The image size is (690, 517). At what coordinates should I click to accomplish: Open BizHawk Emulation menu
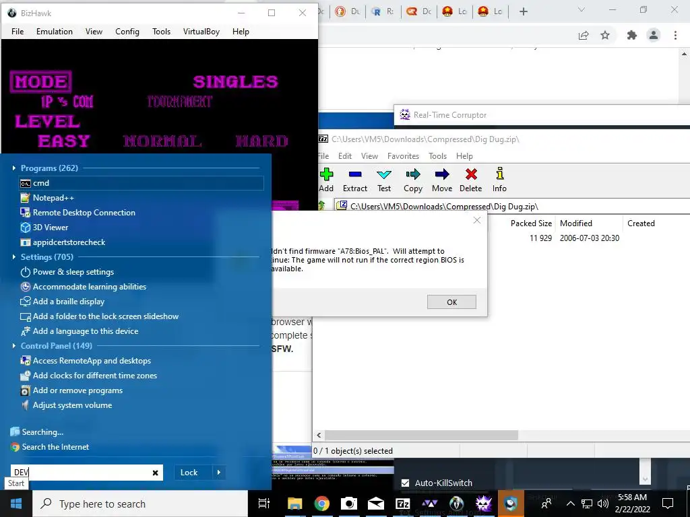click(55, 31)
